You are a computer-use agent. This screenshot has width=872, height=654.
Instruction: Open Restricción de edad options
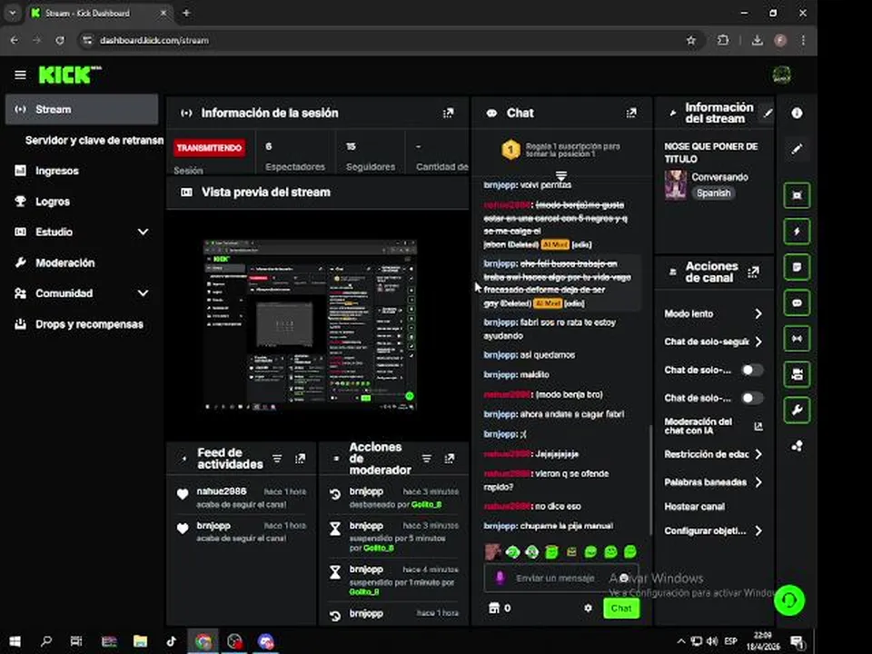tap(714, 454)
